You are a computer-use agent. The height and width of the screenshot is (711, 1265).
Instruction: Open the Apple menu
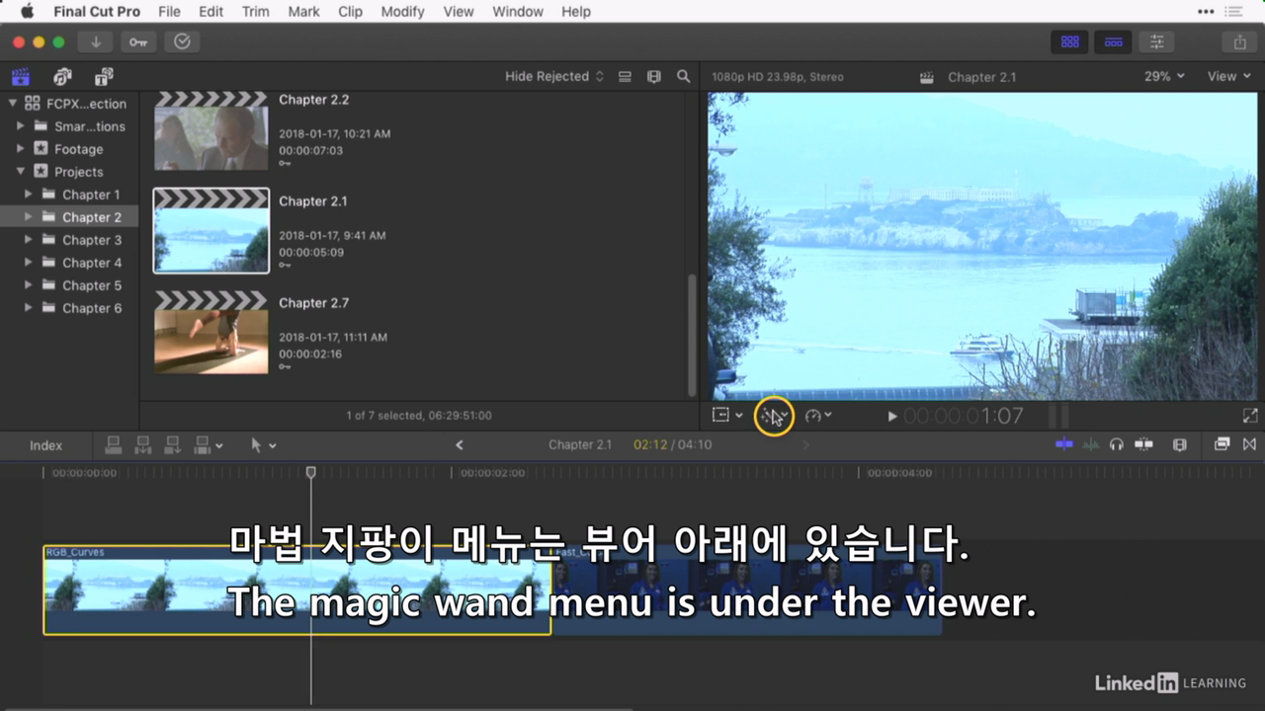click(x=27, y=12)
